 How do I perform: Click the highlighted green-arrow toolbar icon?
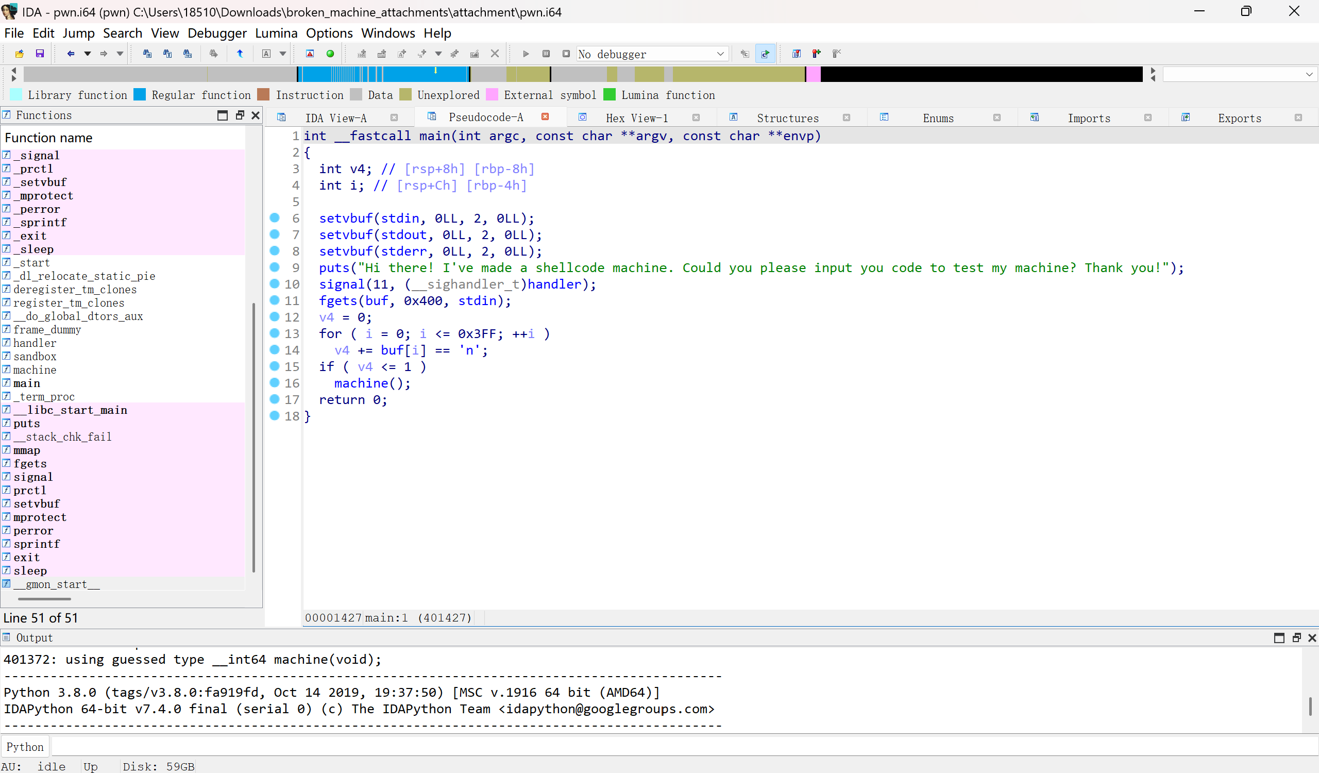click(765, 54)
